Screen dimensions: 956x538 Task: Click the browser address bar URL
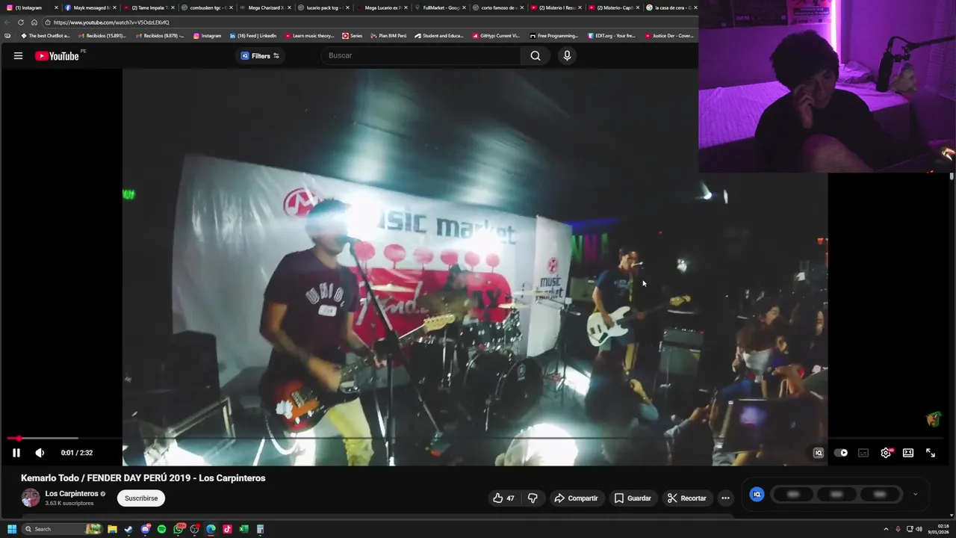click(x=112, y=22)
